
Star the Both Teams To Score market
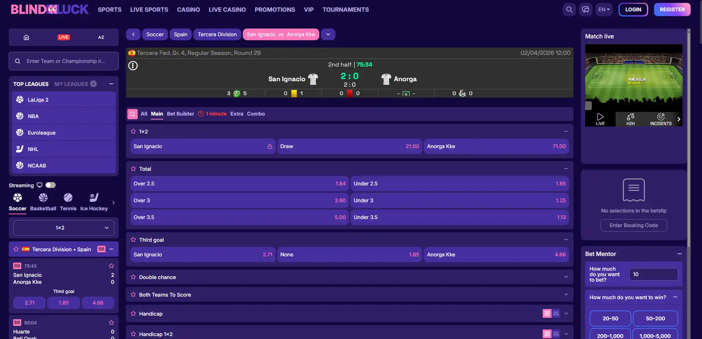pyautogui.click(x=133, y=295)
